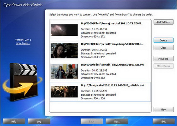This screenshot has height=126, width=177.
Task: Click Duration: 00:42:28.685 text
Action: click(x=94, y=70)
